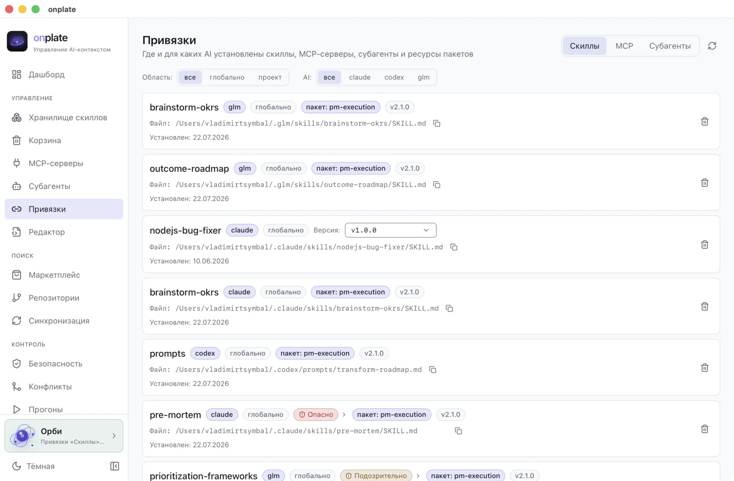Click the prioritization-frameworks skill title
This screenshot has height=481, width=734.
[203, 476]
